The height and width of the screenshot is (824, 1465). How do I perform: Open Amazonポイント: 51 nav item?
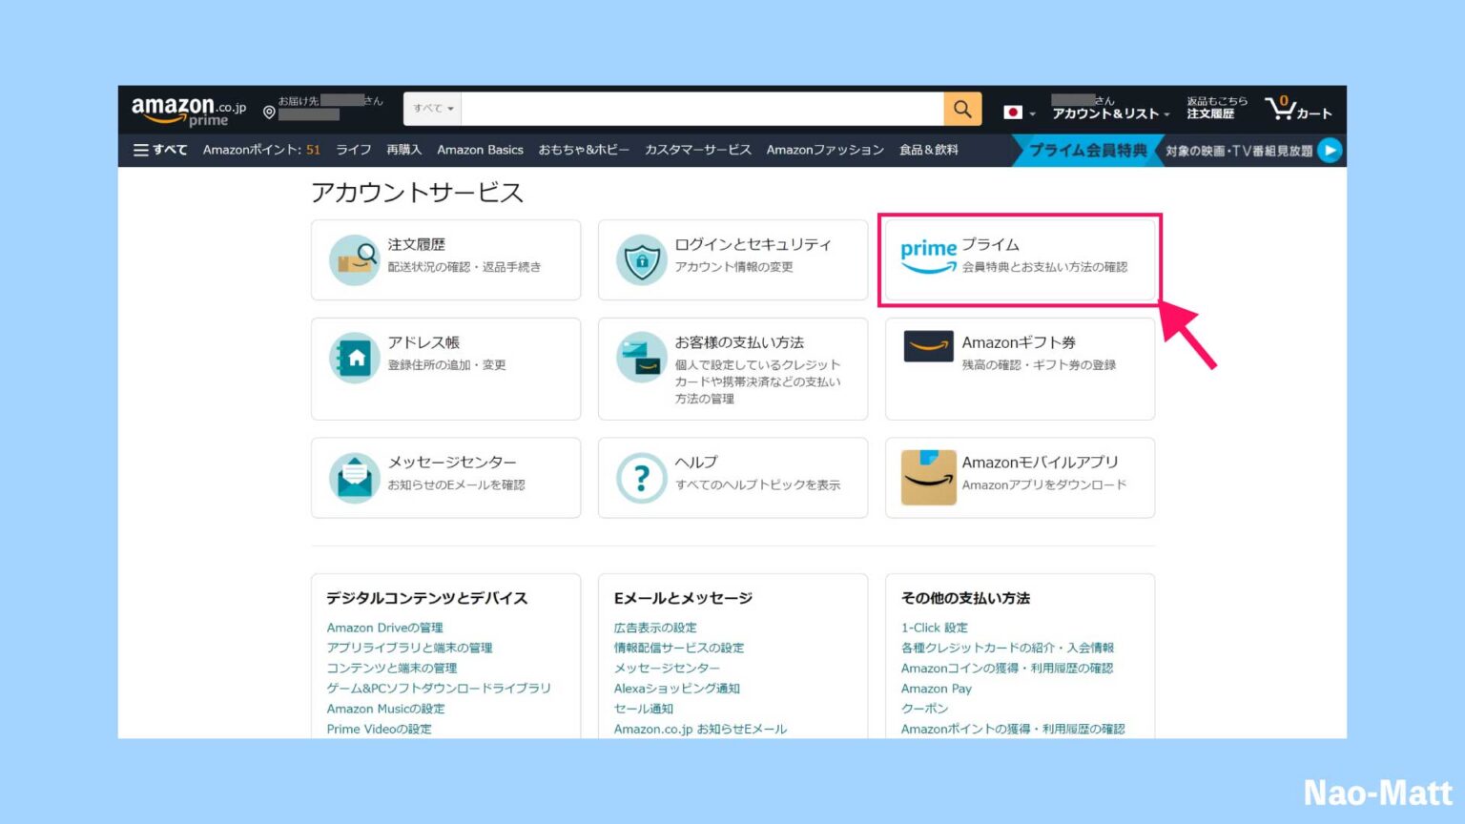pyautogui.click(x=261, y=150)
